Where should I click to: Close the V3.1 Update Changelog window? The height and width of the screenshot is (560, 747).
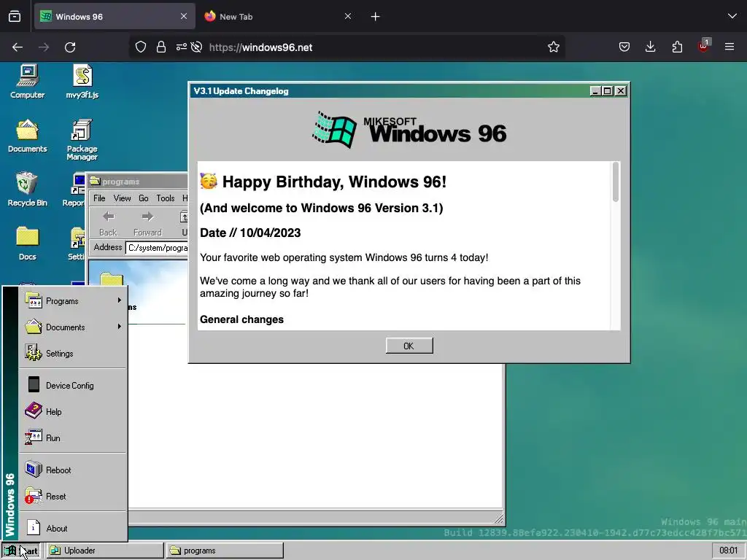(620, 91)
